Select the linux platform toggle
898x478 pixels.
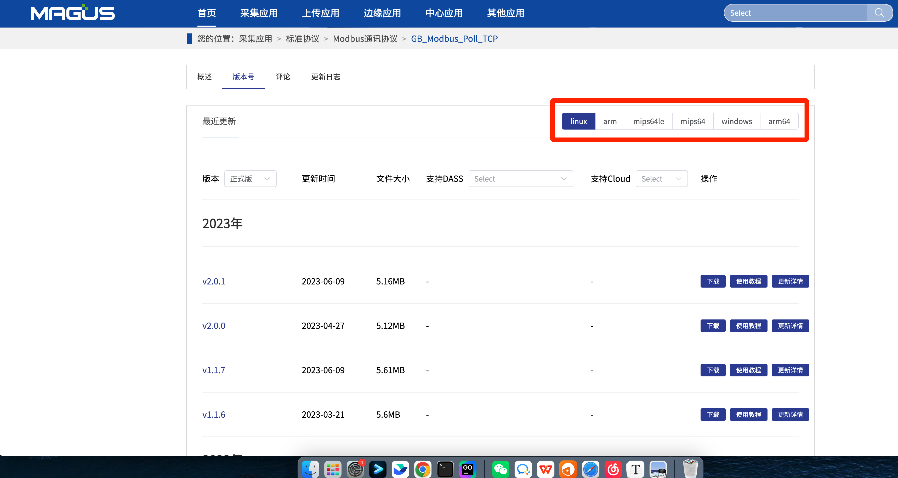578,121
